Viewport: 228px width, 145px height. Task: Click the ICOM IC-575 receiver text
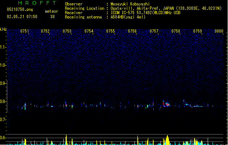[145, 13]
